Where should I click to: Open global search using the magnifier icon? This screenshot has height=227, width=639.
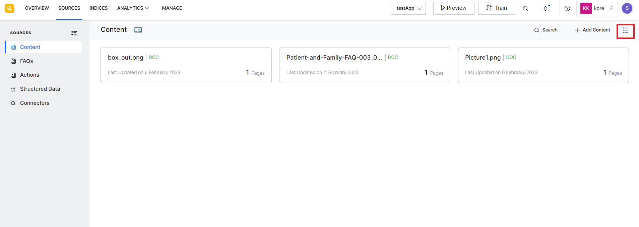525,8
